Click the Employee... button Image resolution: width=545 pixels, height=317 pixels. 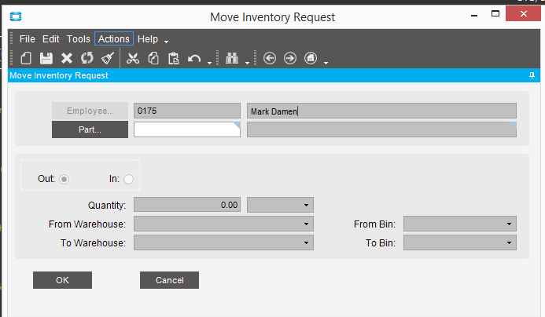pyautogui.click(x=90, y=111)
